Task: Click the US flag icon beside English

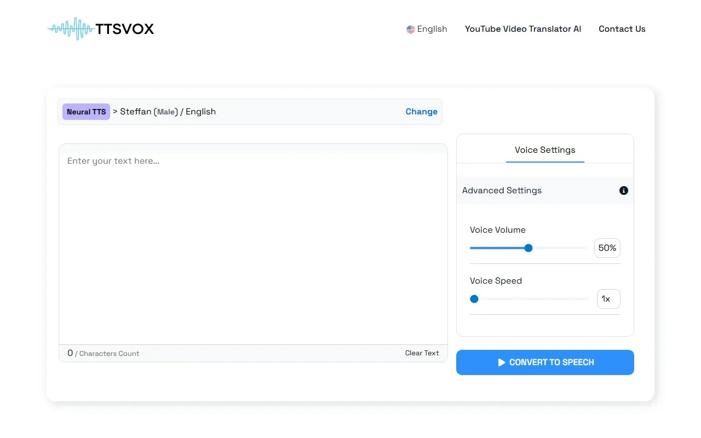Action: click(410, 29)
